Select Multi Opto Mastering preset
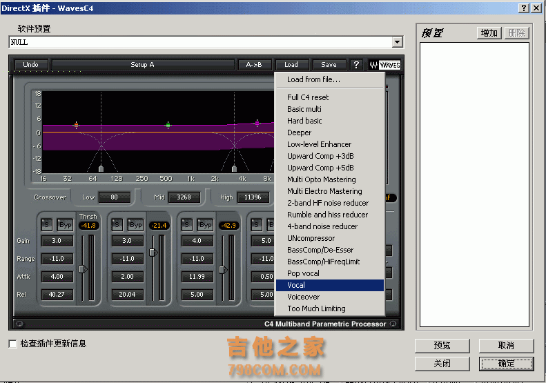 [x=330, y=179]
